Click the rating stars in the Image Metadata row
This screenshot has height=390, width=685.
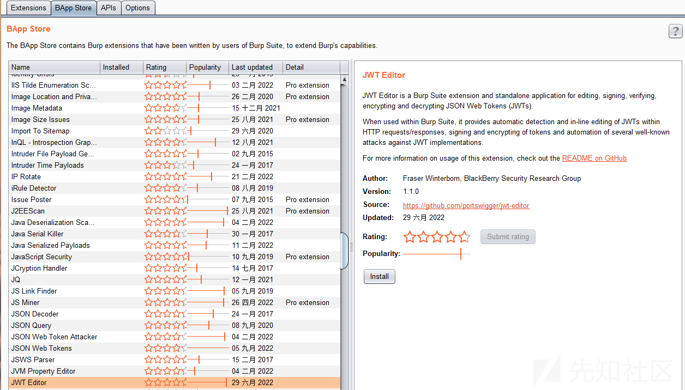coord(165,108)
